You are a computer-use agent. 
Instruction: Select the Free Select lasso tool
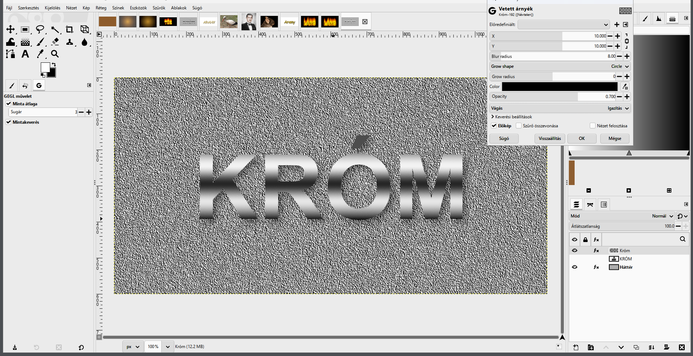click(x=40, y=30)
